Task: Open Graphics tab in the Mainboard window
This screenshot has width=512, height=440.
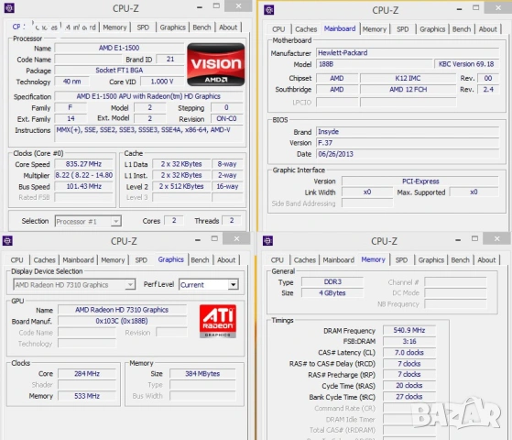Action: 432,29
